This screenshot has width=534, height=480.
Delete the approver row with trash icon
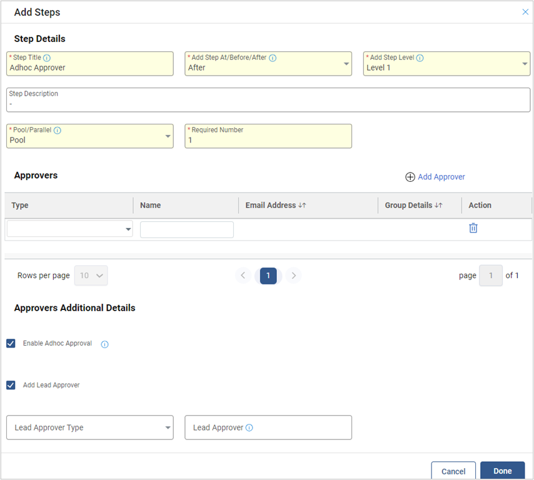(473, 228)
